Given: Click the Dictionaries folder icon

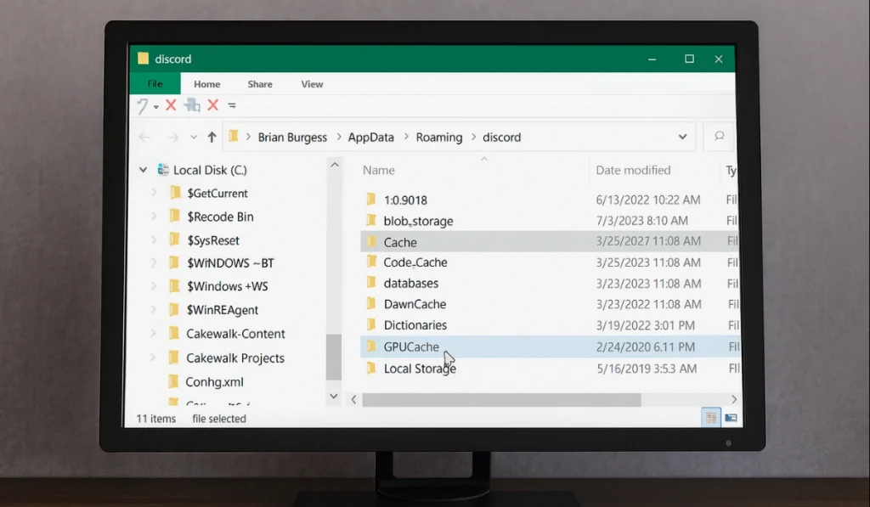Looking at the screenshot, I should click(x=371, y=324).
